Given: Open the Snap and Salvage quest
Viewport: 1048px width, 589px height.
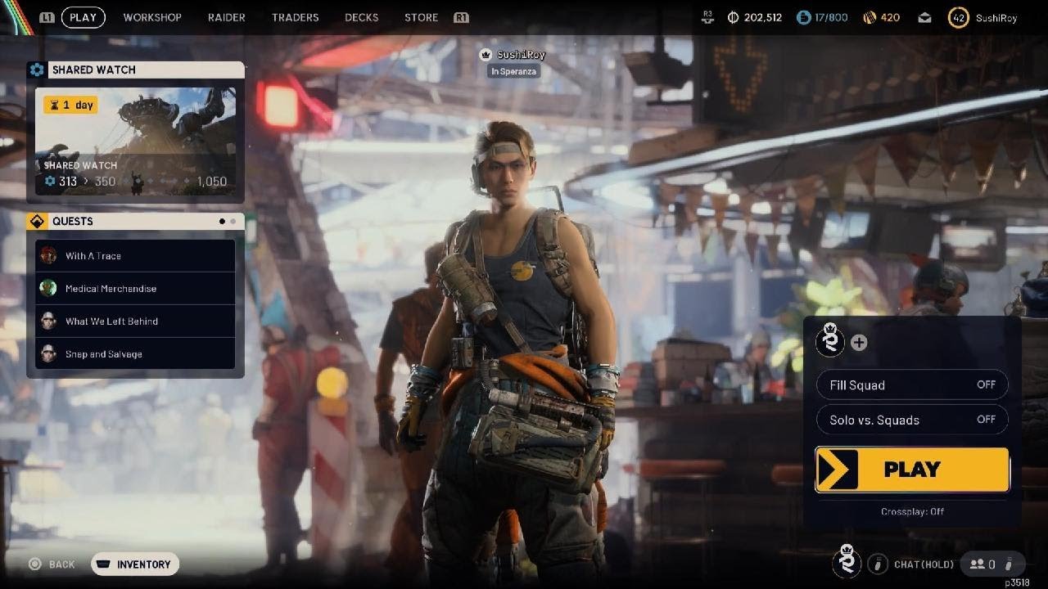Looking at the screenshot, I should [x=135, y=353].
